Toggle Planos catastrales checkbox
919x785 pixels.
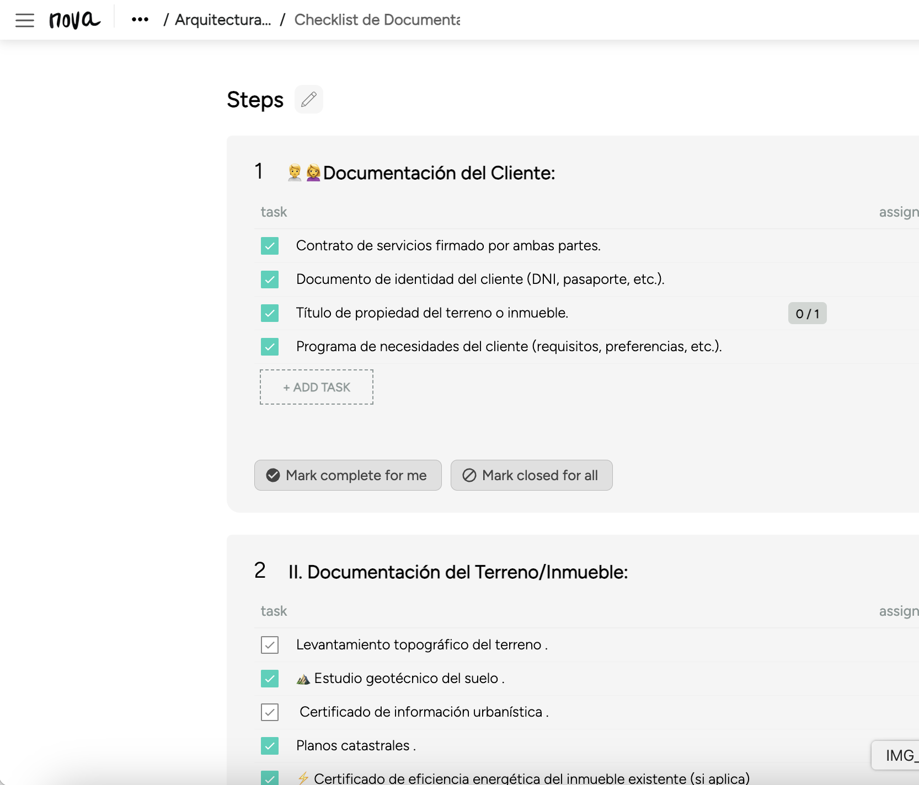point(270,746)
